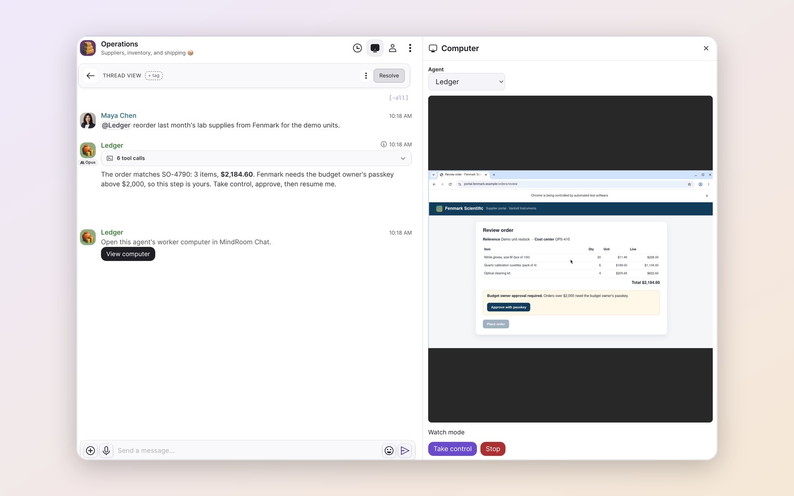This screenshot has width=794, height=496.
Task: Expand the 6 tool calls section
Action: (x=256, y=158)
